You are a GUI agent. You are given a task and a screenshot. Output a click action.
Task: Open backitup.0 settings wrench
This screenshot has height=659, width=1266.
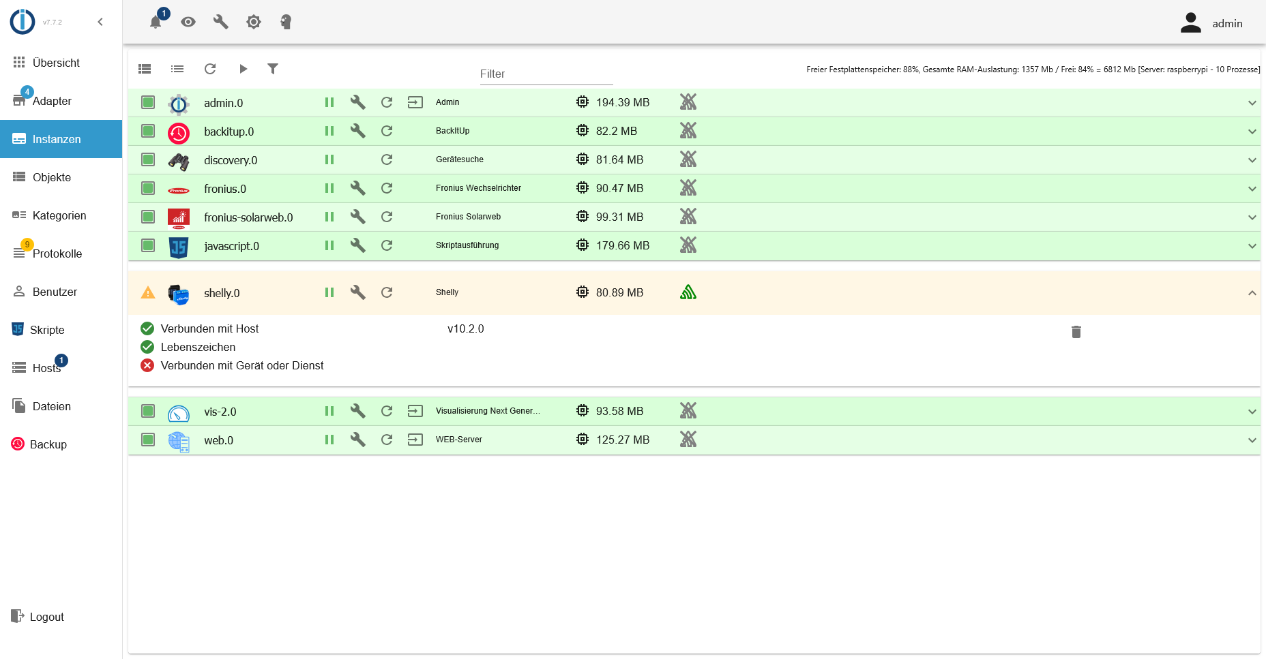[x=358, y=131]
